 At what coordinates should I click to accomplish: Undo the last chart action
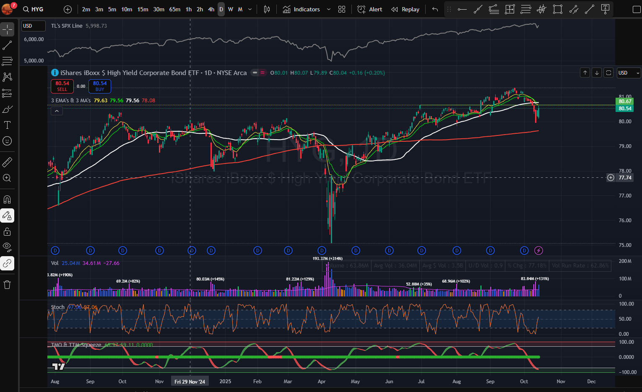tap(435, 9)
